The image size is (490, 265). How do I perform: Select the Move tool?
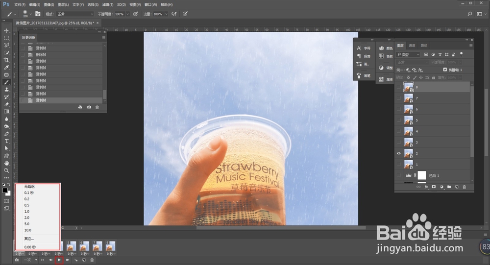(6, 31)
